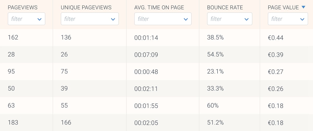Click the time value 00:00:48

[x=146, y=72]
